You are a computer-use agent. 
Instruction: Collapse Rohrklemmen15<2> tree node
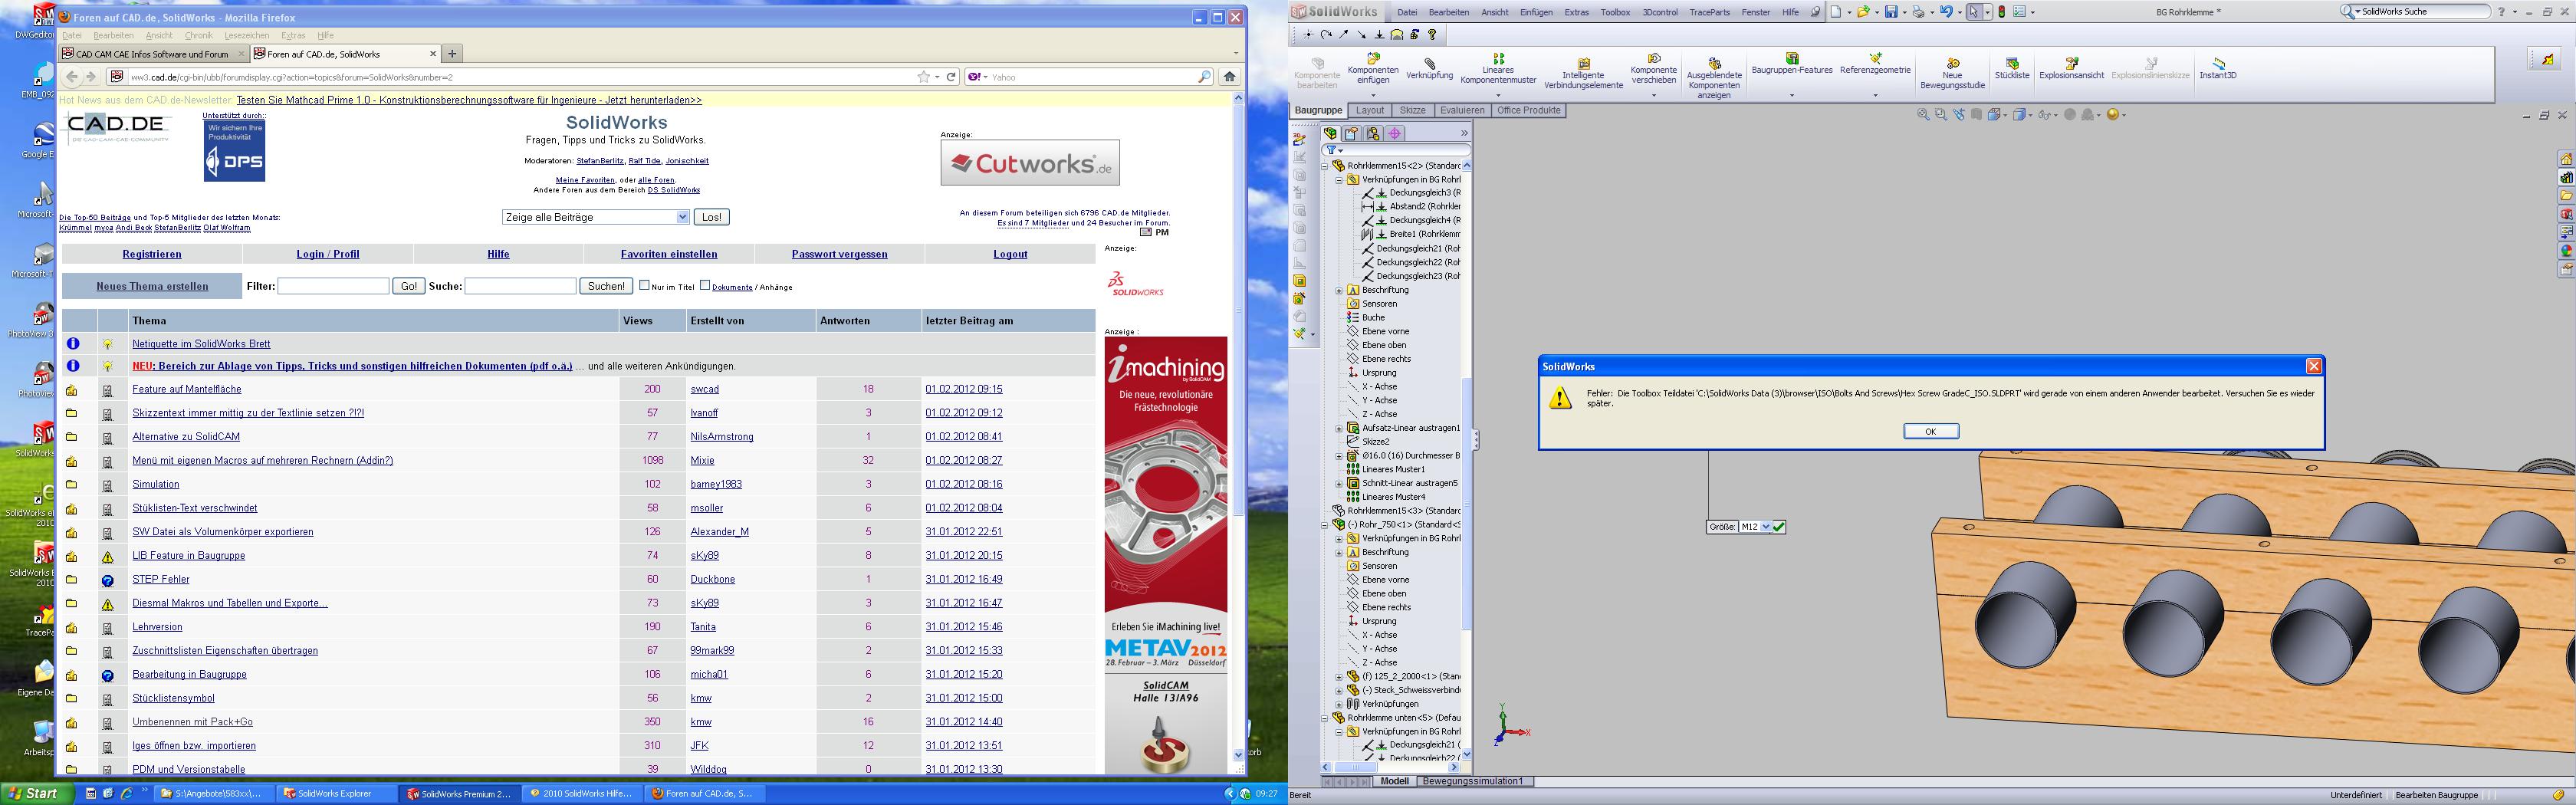pyautogui.click(x=1325, y=166)
